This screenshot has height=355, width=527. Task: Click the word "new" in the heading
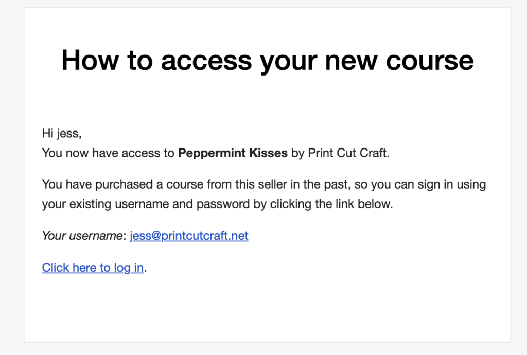[x=351, y=61]
